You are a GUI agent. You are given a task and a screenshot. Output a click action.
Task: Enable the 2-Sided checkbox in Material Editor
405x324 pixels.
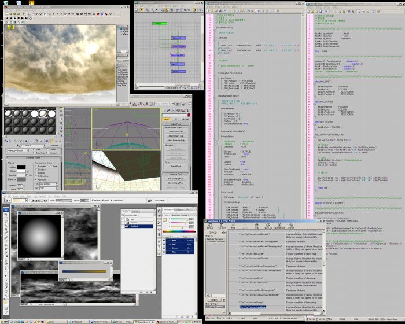click(x=47, y=150)
